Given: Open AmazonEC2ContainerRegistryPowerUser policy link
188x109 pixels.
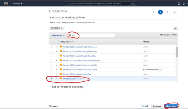Looking at the screenshot, I should [x=80, y=51].
